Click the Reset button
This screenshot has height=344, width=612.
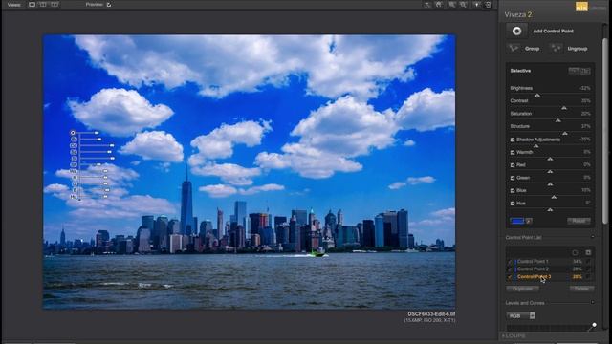pyautogui.click(x=579, y=221)
